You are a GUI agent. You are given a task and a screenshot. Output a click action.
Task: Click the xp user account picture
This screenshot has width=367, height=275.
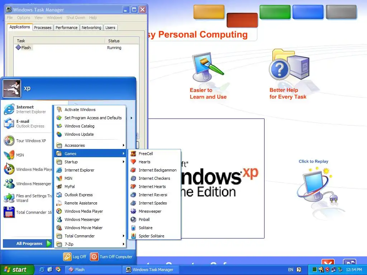(12, 88)
